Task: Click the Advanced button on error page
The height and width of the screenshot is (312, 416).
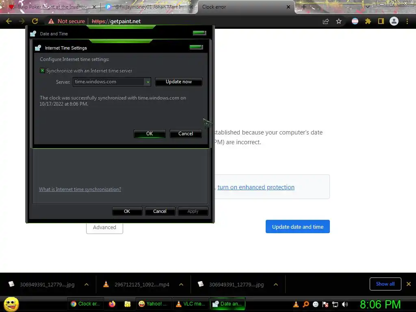Action: pyautogui.click(x=104, y=227)
